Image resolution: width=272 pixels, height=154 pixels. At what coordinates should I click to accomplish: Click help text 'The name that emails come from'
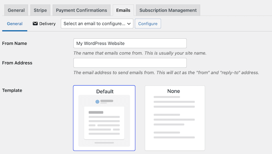point(140,53)
